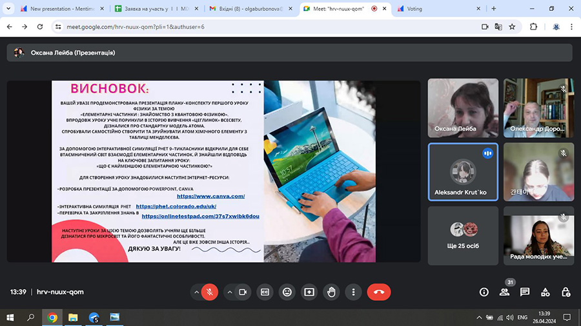Open host controls lock icon
This screenshot has width=581, height=326.
[566, 292]
